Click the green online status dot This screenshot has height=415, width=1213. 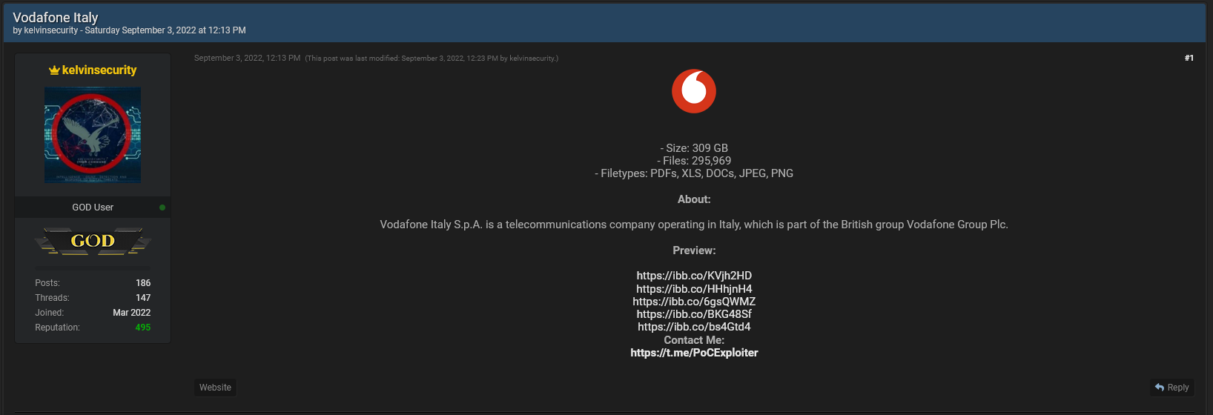[162, 207]
